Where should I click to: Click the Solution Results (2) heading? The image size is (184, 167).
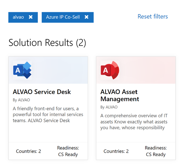coord(47,43)
